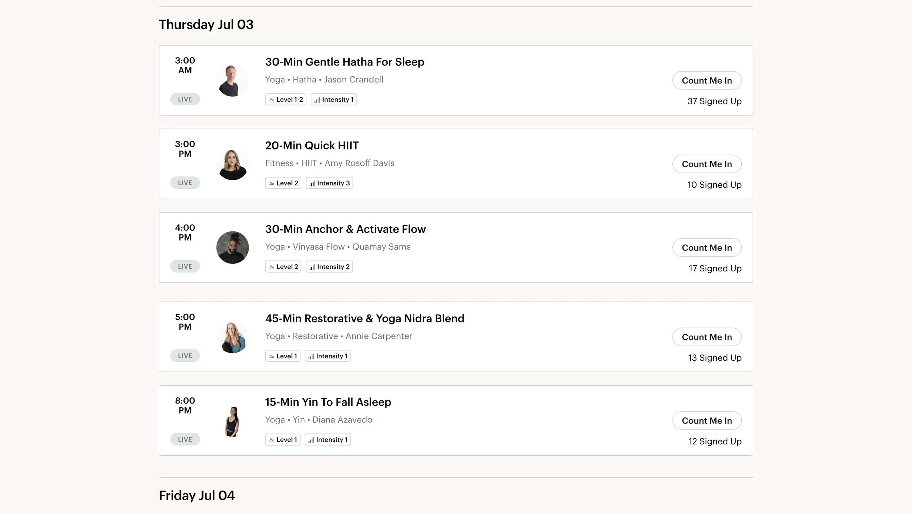Viewport: 912px width, 513px height.
Task: Click Level 1-2 tag on Gentle Hatha class
Action: 285,99
